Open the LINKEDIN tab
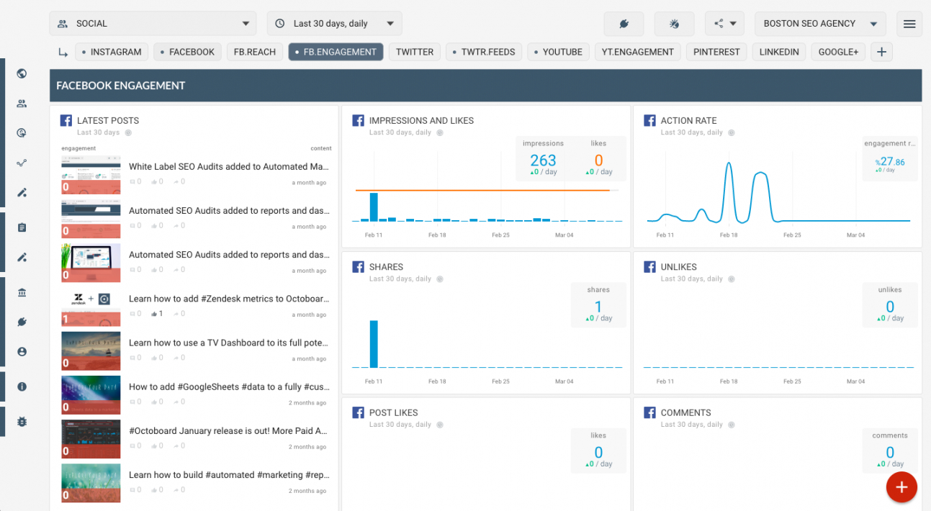 click(779, 52)
